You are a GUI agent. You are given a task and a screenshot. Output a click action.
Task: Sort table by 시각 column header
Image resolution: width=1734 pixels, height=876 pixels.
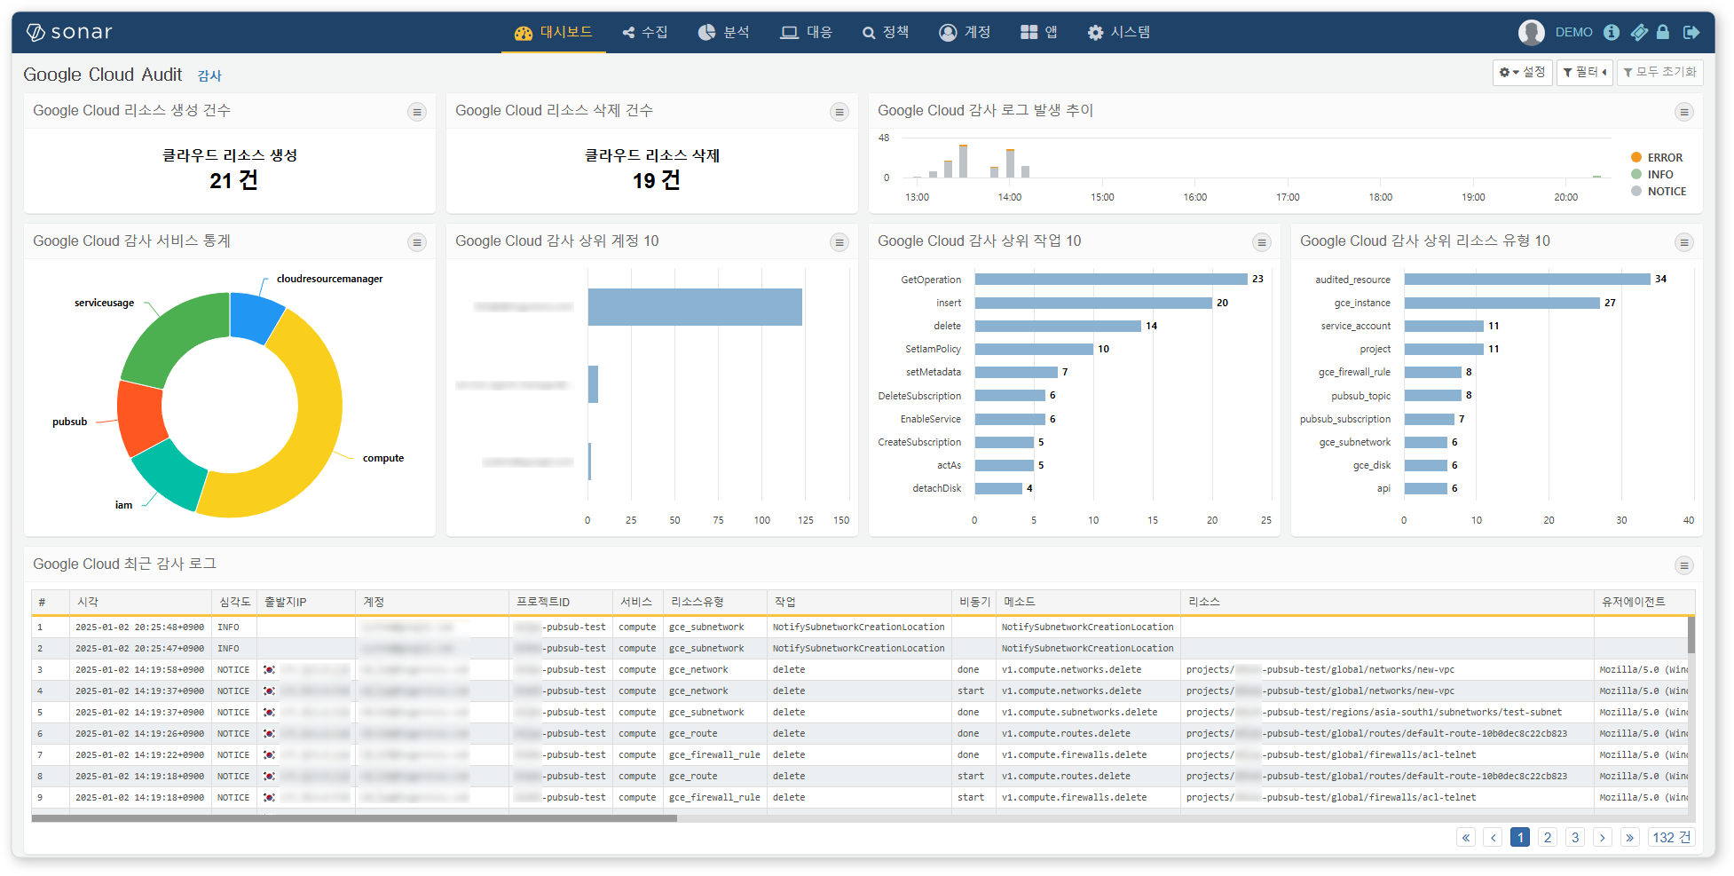(x=140, y=602)
